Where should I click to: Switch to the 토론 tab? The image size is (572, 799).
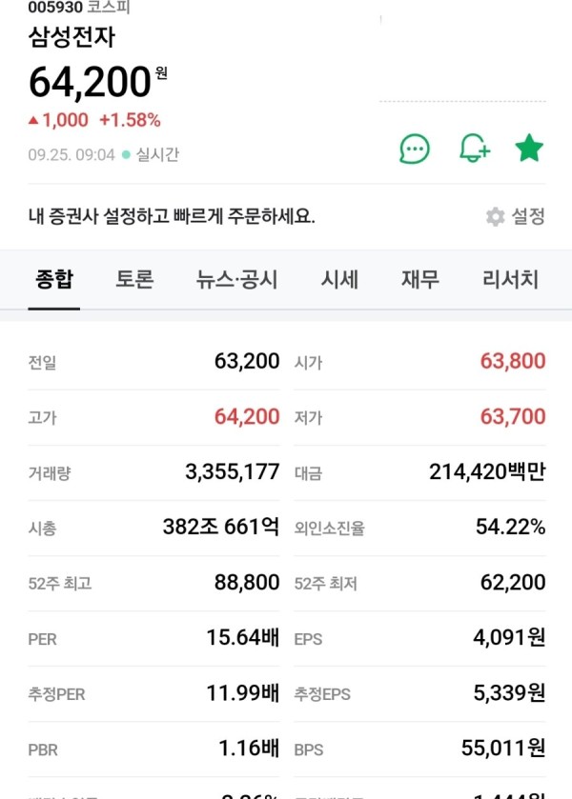coord(134,279)
